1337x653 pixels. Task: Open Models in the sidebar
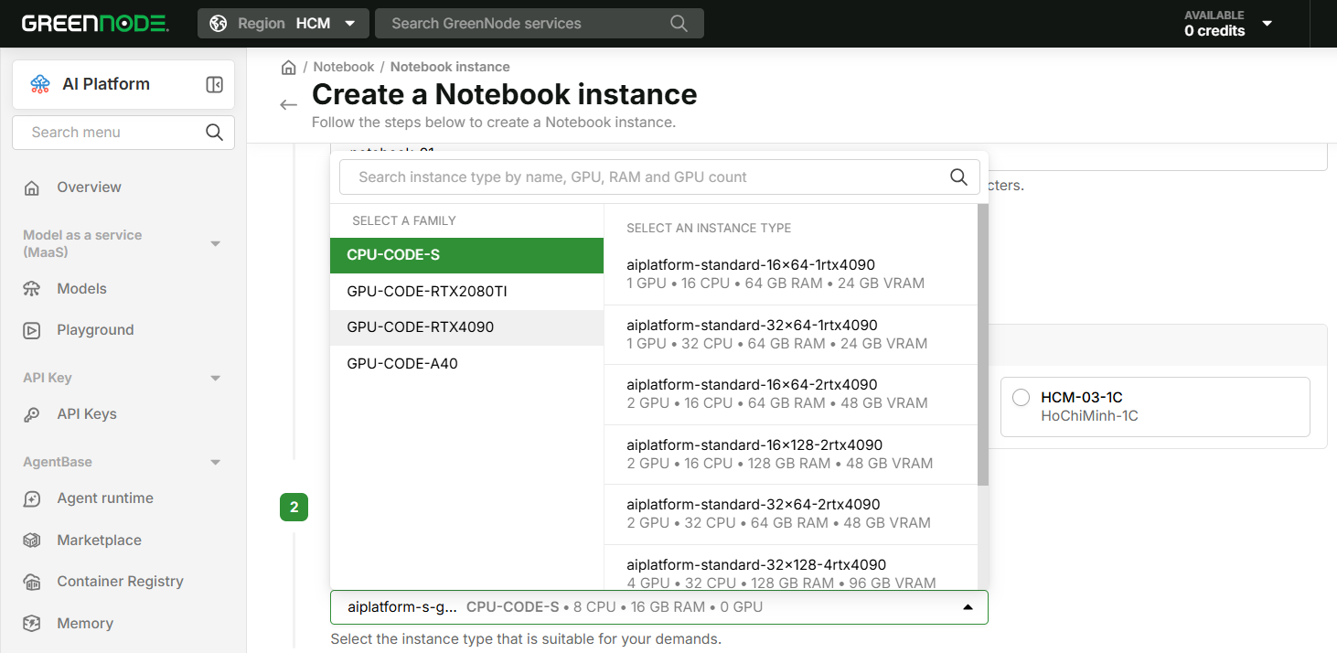click(81, 288)
